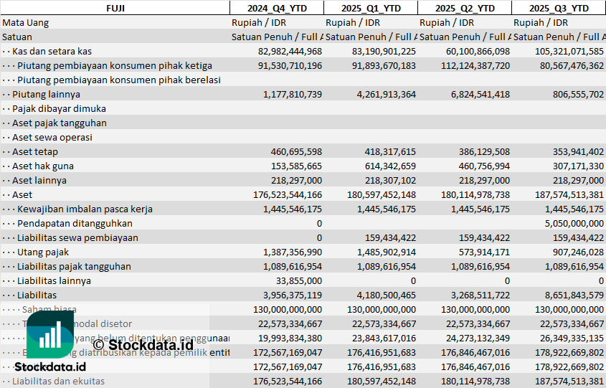This screenshot has width=606, height=388.
Task: Select the Kas dan setara kas row
Action: [x=52, y=51]
